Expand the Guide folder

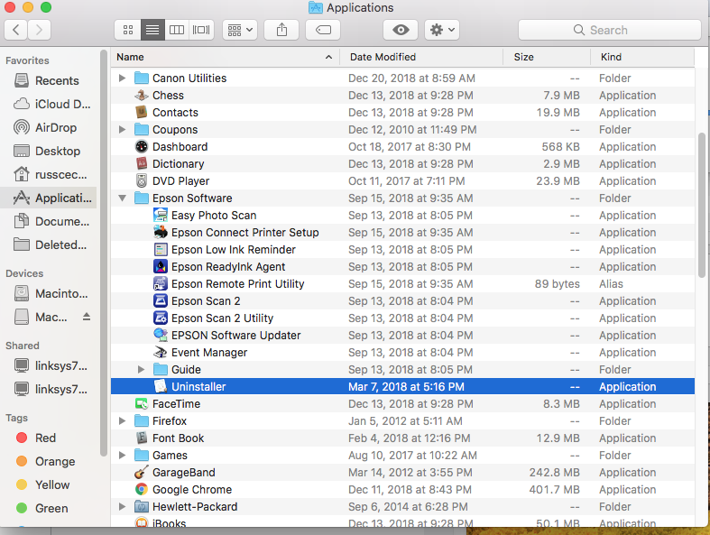point(141,370)
